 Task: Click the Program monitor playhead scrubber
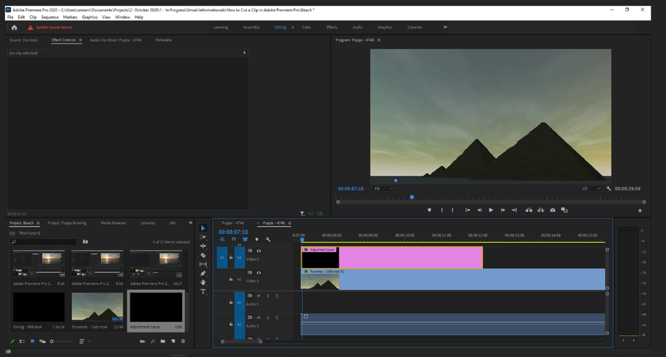click(412, 197)
